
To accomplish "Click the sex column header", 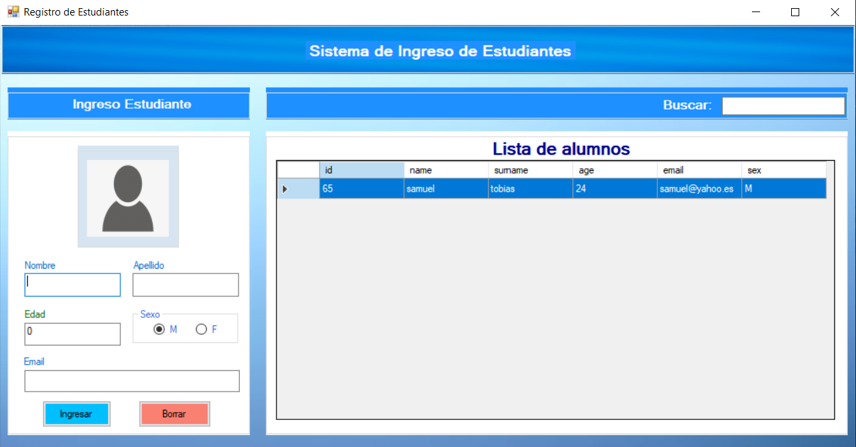I will pos(784,170).
